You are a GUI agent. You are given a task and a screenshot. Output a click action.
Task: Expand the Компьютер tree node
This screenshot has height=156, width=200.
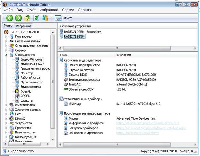tap(6, 37)
